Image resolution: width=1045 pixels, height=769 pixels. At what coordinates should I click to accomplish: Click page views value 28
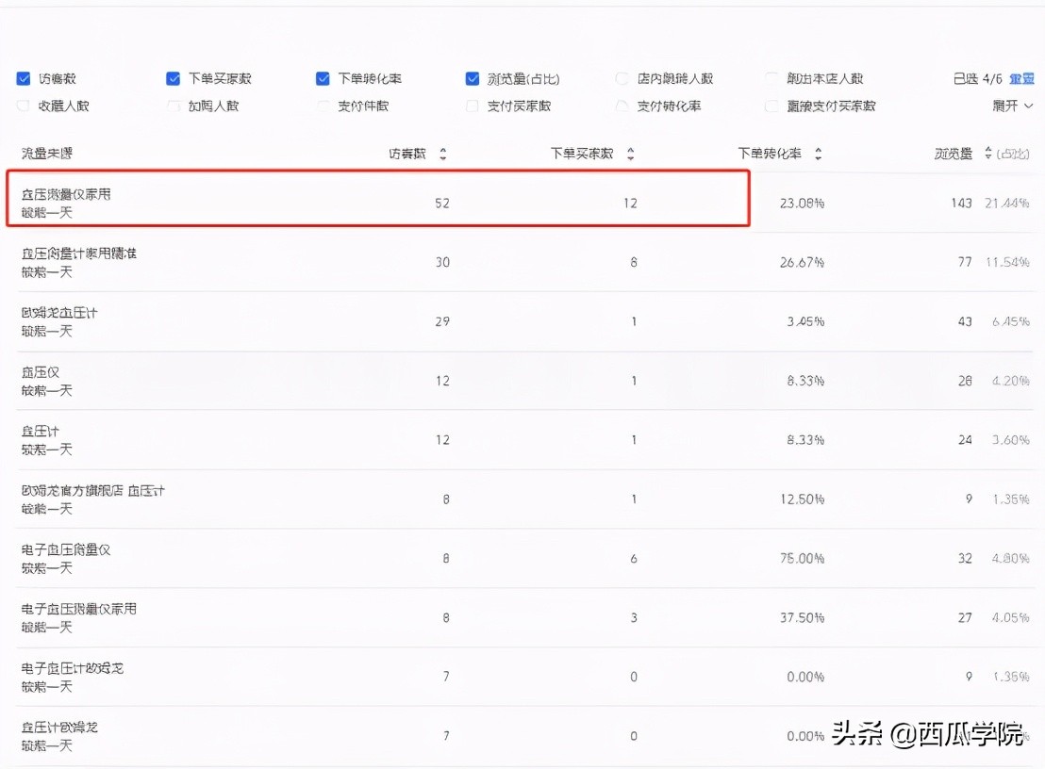click(965, 381)
